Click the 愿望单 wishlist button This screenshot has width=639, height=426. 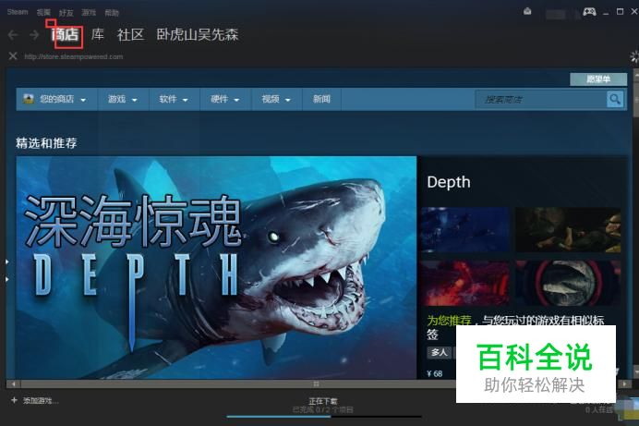pos(598,79)
